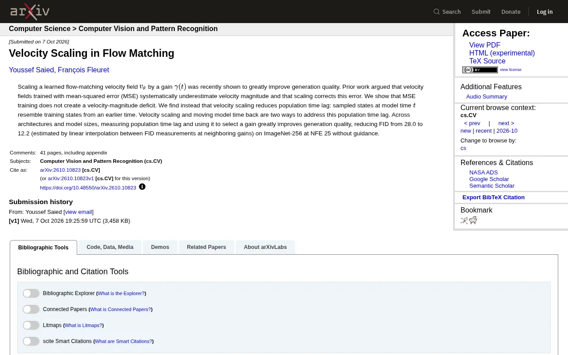Click What is Litmaps? link
Screen dimensions: 568x355
(x=83, y=325)
